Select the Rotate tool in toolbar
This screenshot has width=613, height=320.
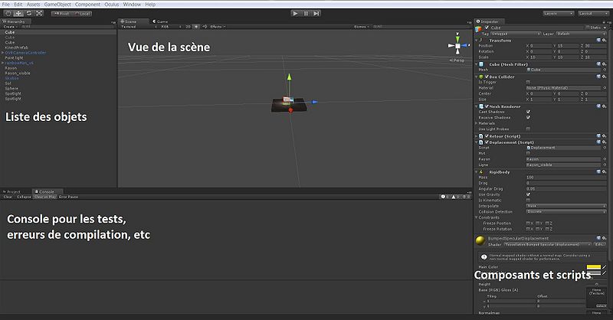coord(28,13)
